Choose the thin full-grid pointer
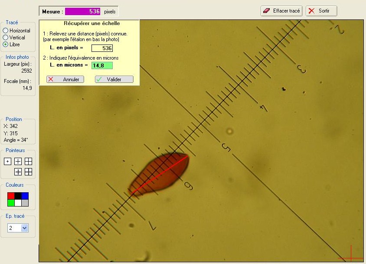Viewport: 366px width, 264px height. tap(28, 162)
